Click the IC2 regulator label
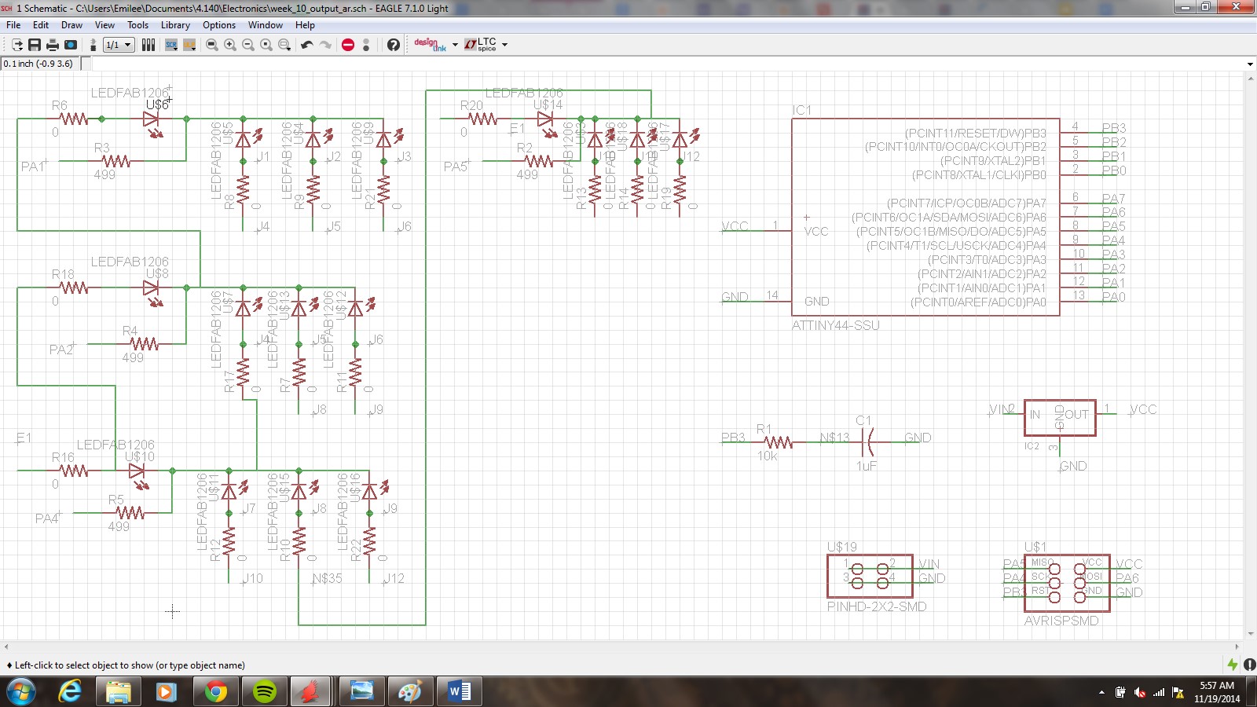The width and height of the screenshot is (1257, 707). pos(1032,446)
